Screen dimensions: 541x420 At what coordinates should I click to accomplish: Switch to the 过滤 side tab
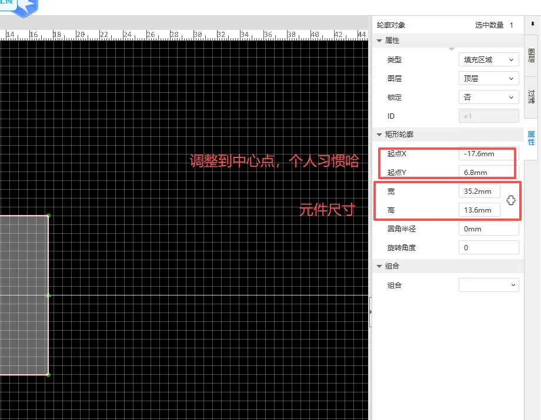click(531, 97)
